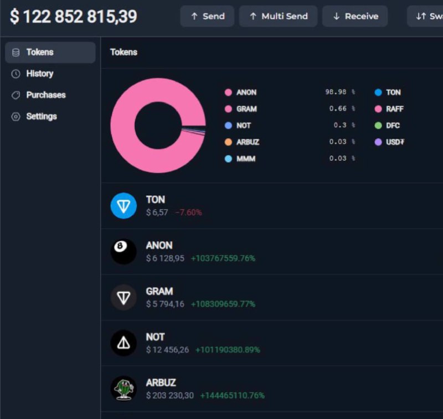The width and height of the screenshot is (443, 419).
Task: Click the 0.3 % NOT share value
Action: pos(344,125)
